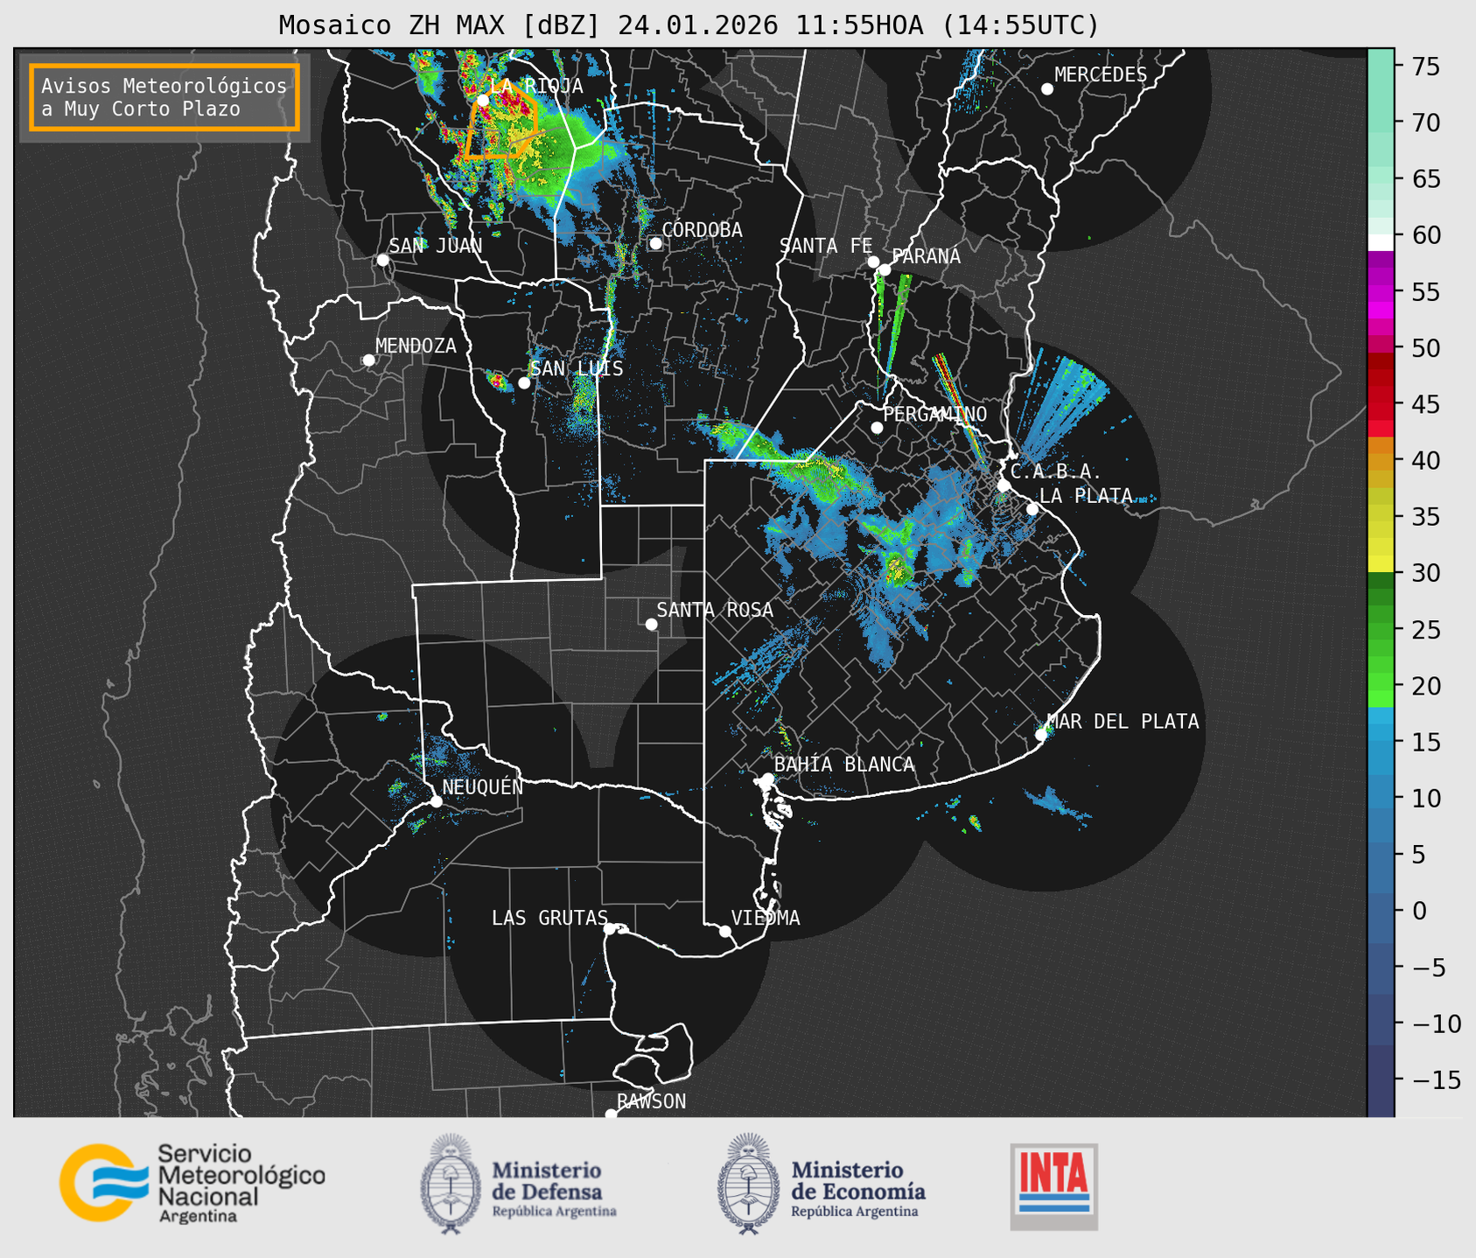Select the LA PLATA city label
This screenshot has height=1258, width=1476.
pos(1086,495)
